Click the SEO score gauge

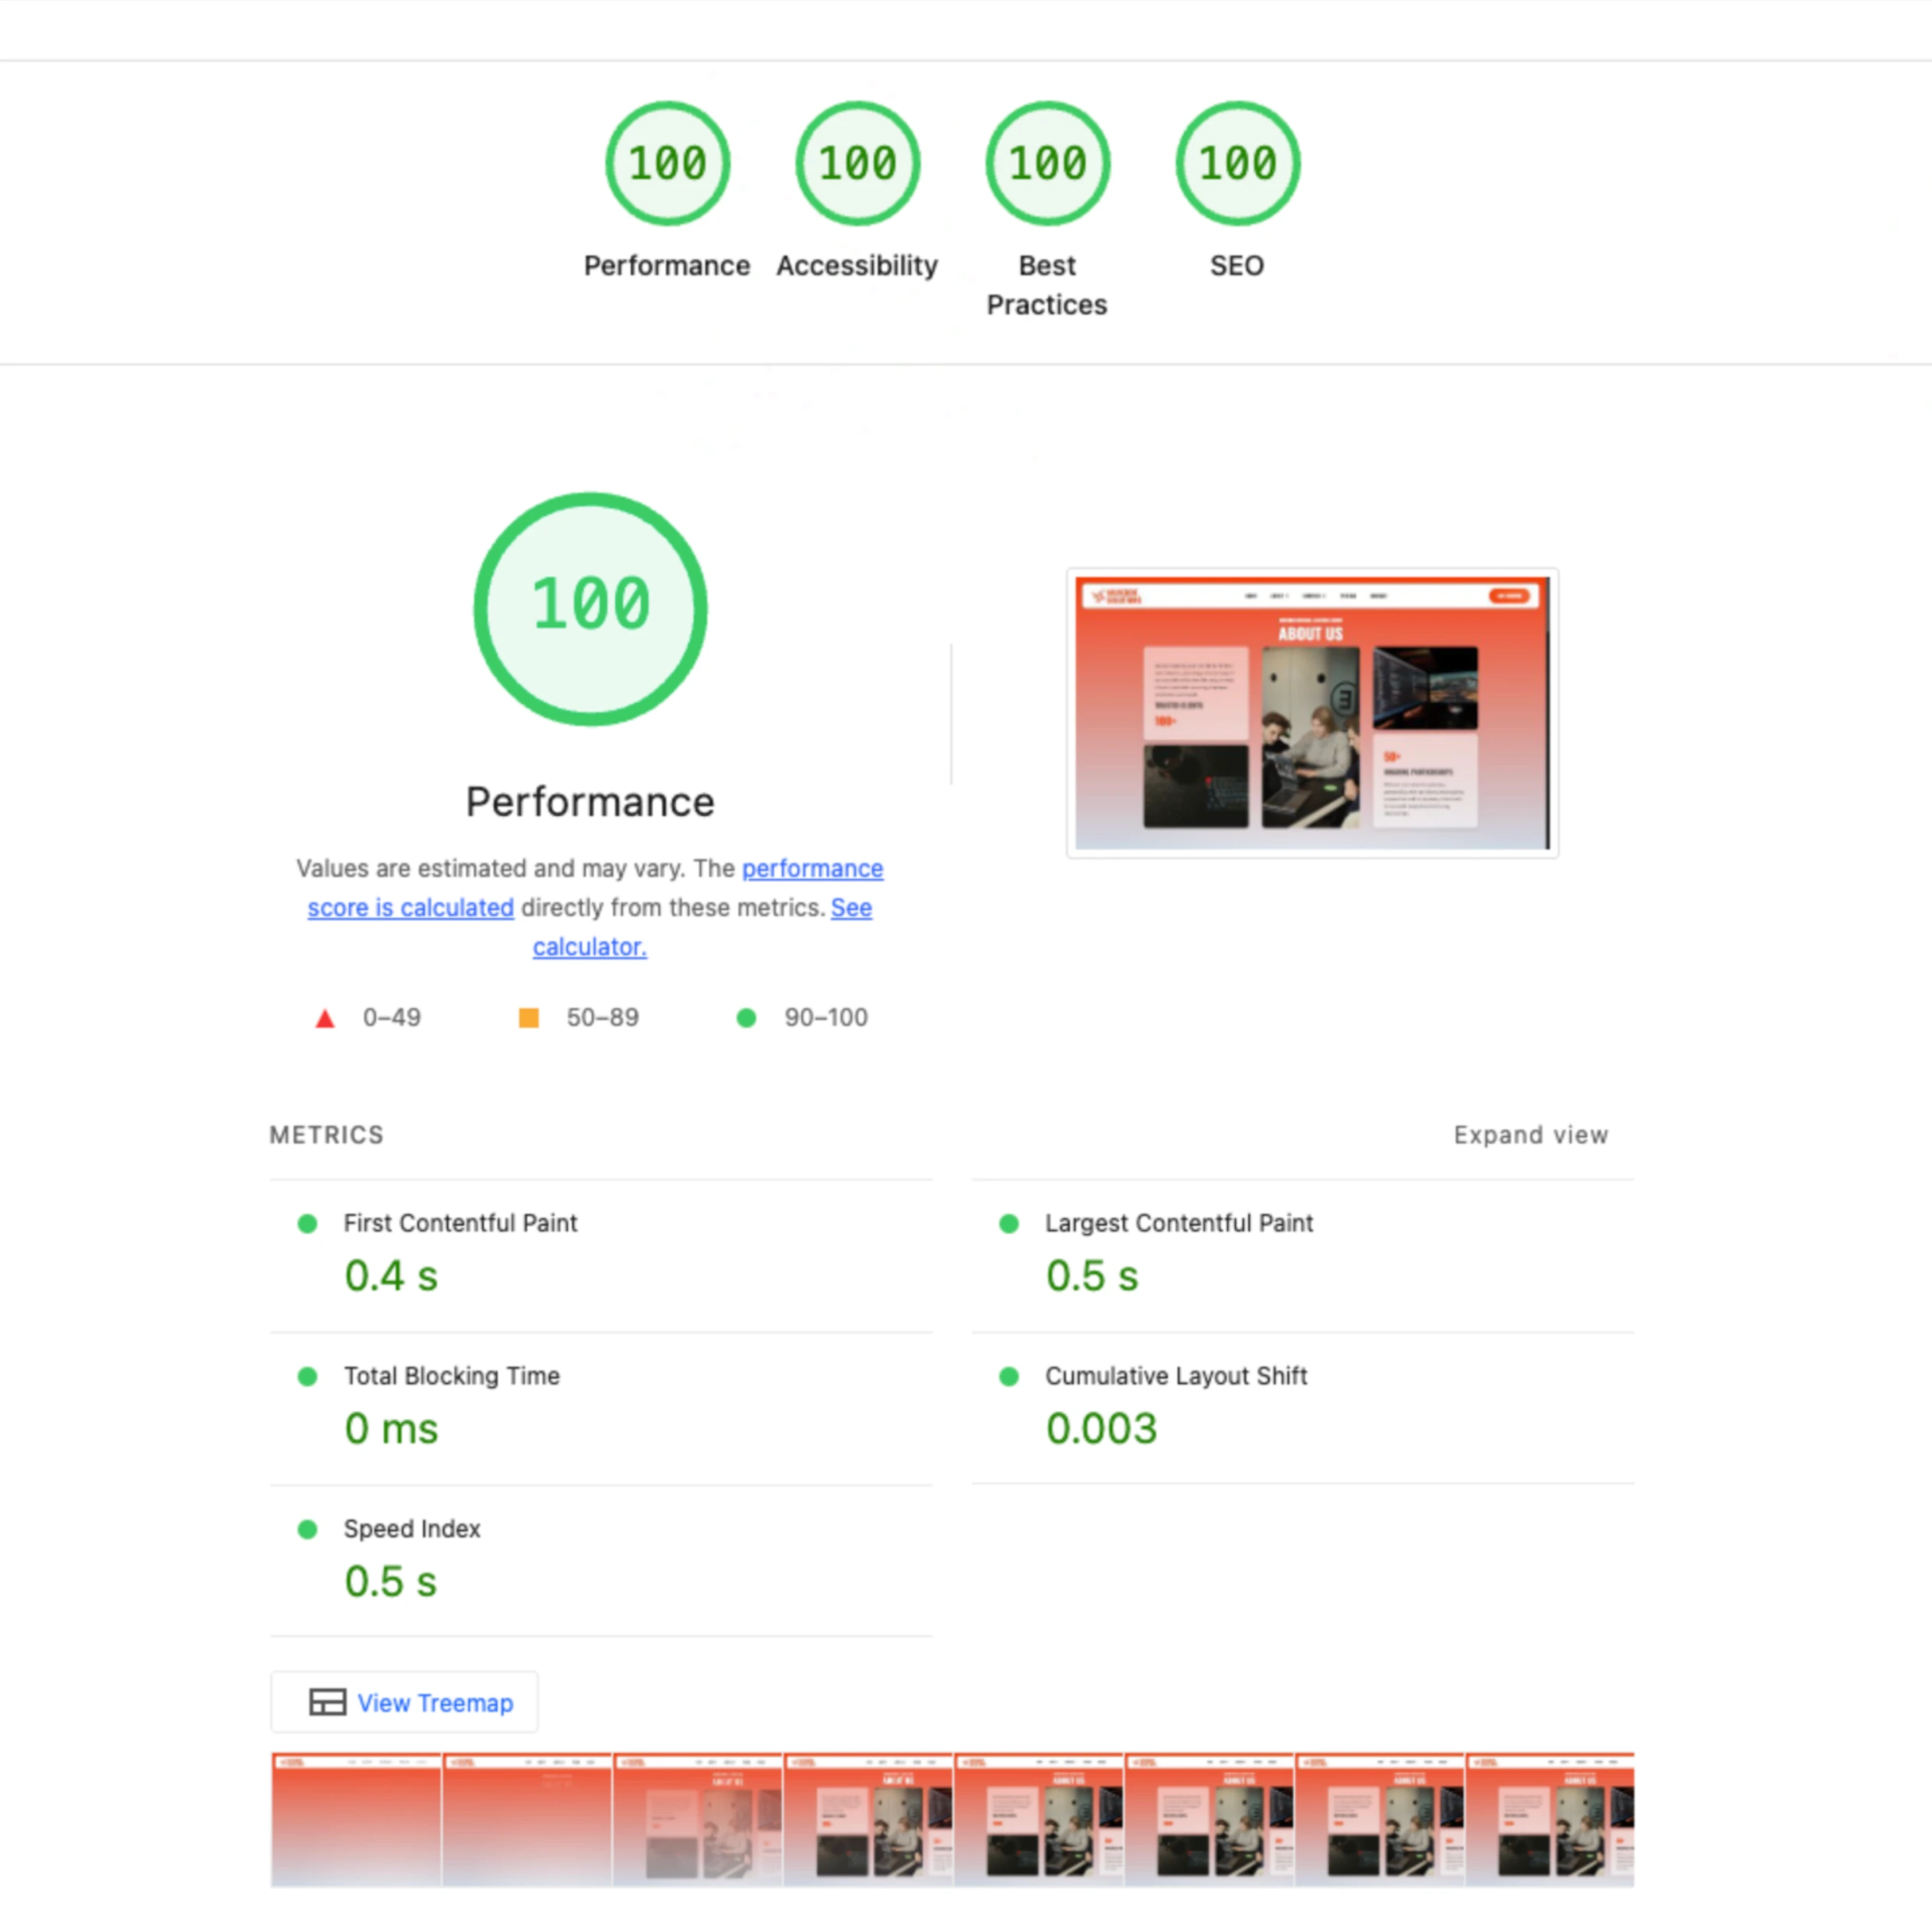pyautogui.click(x=1237, y=164)
